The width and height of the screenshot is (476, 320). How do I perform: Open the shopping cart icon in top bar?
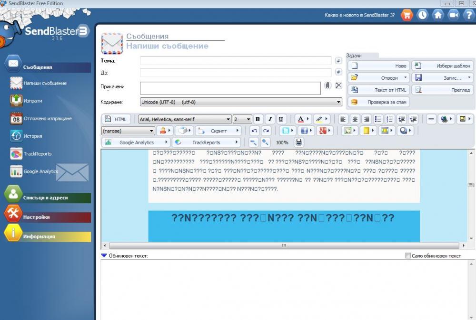tap(407, 15)
